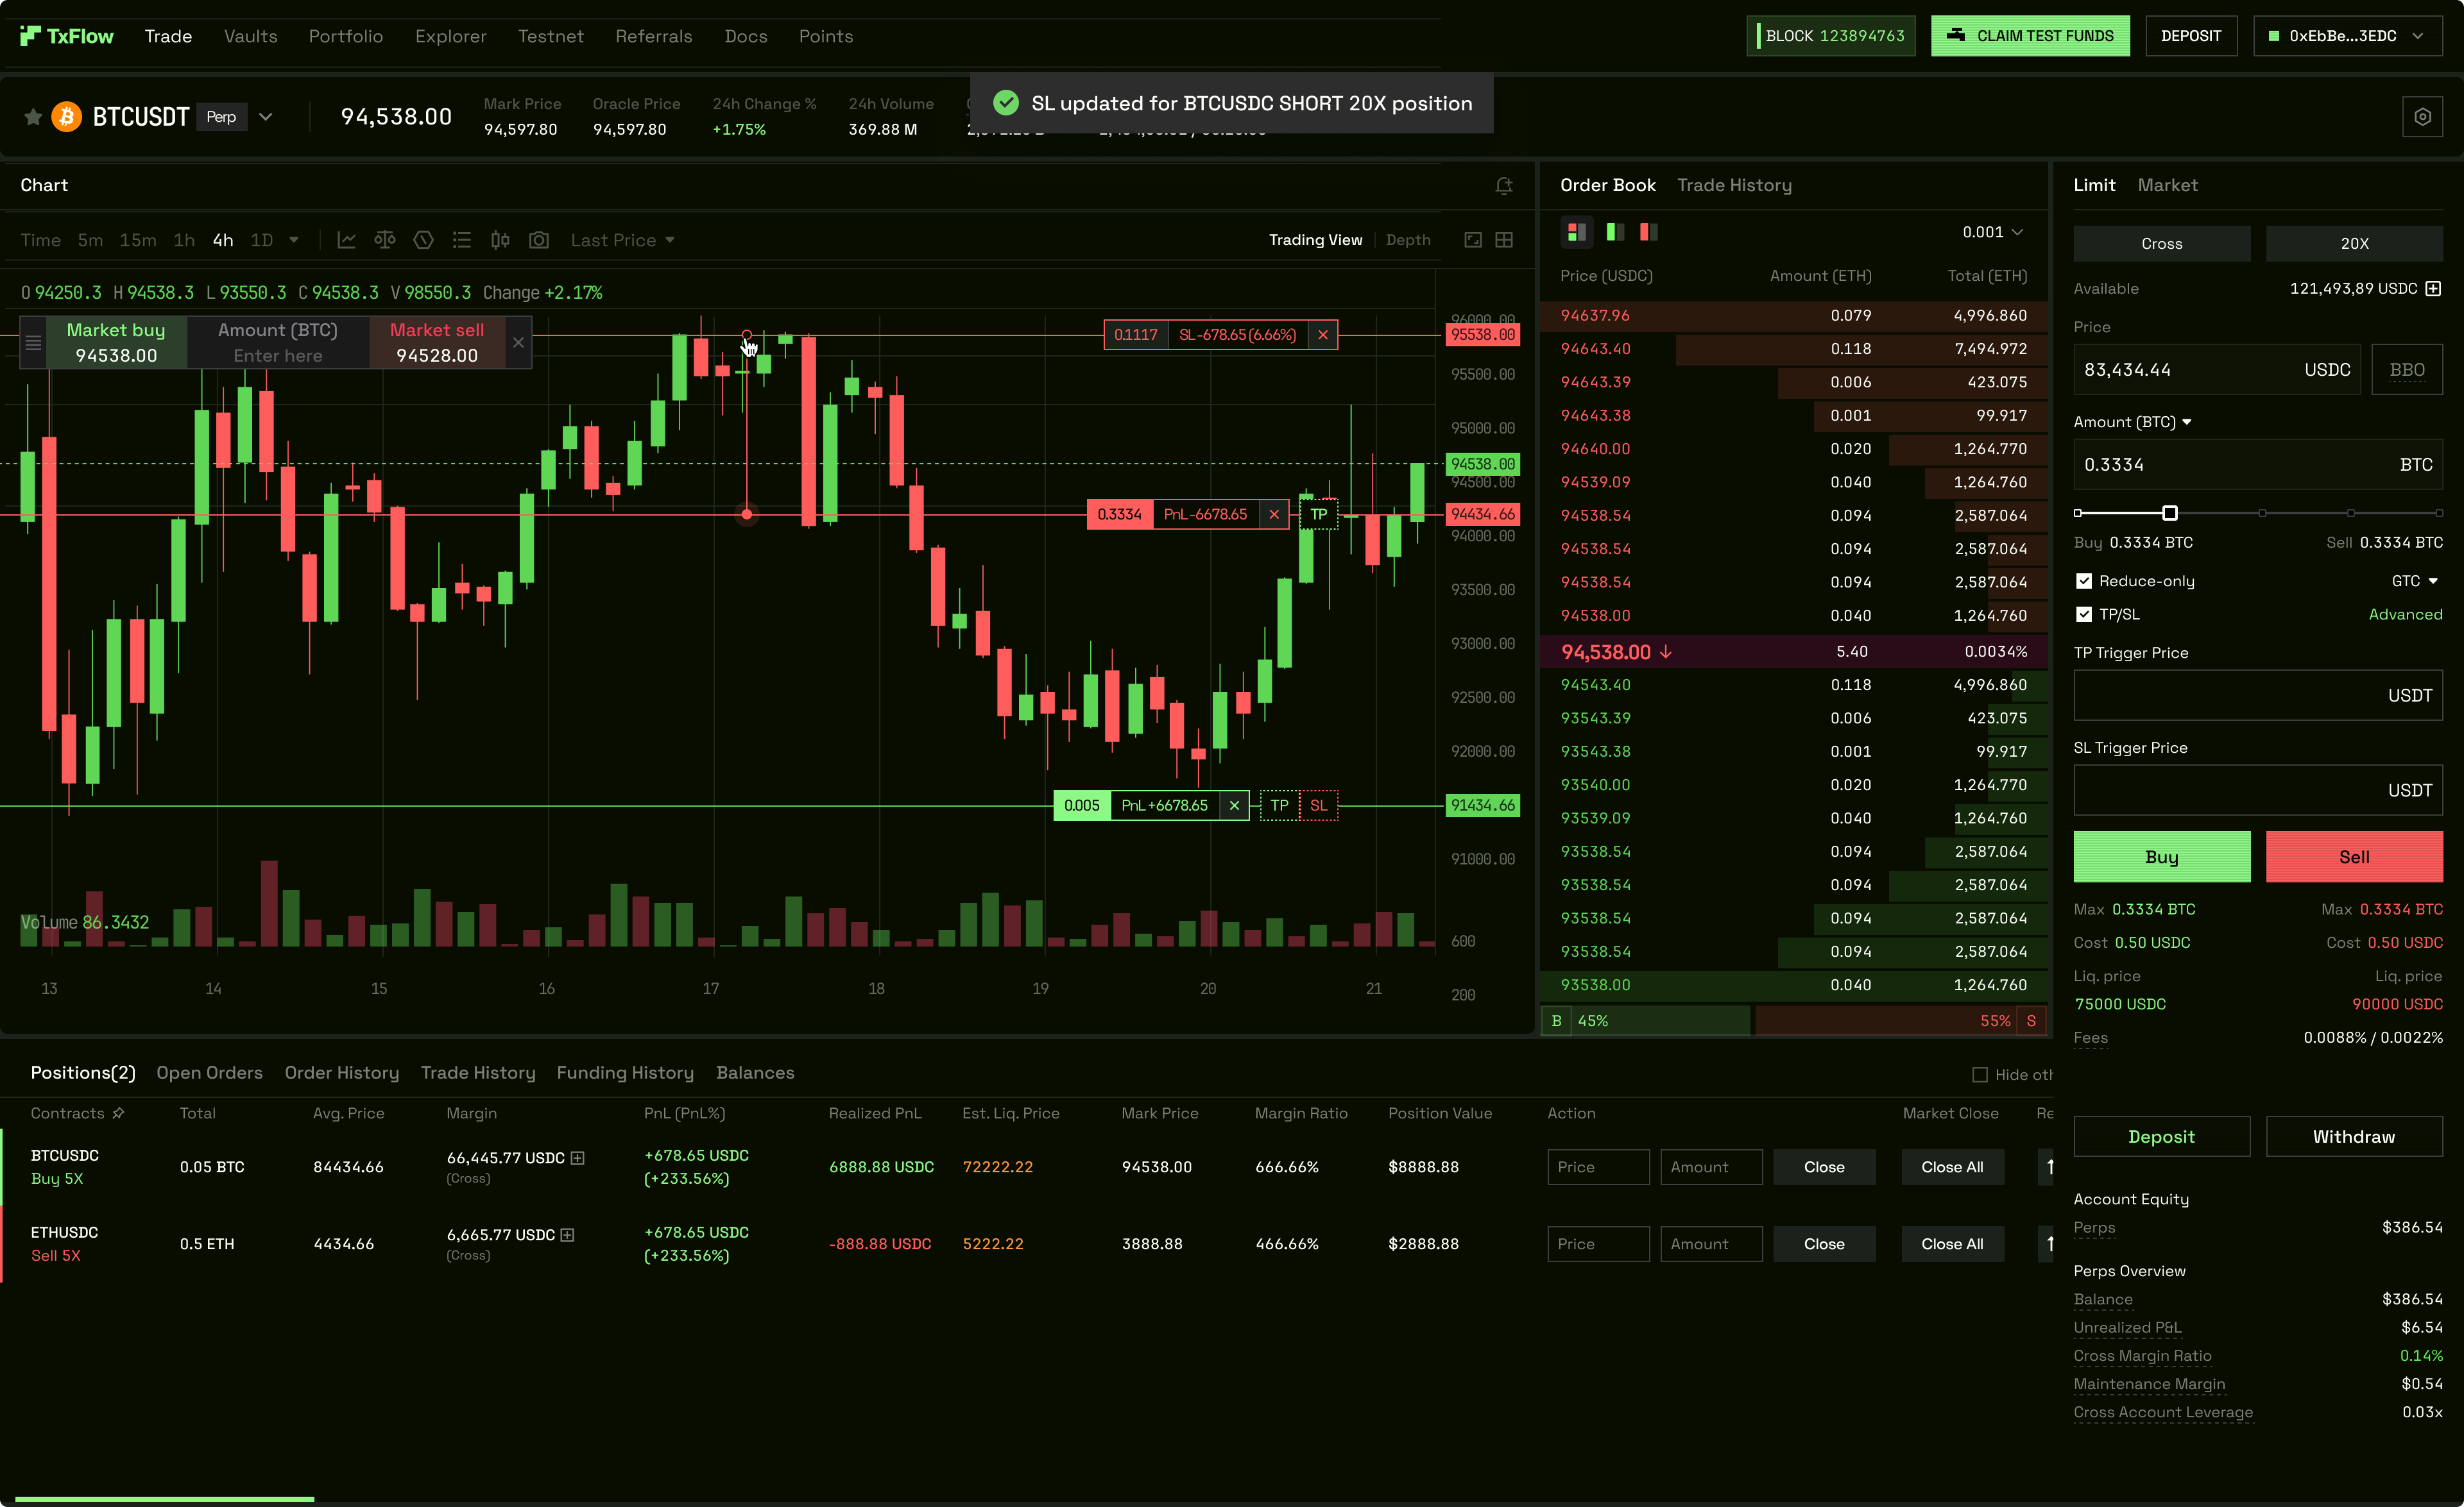Open chart settings gear in top right
Image resolution: width=2464 pixels, height=1507 pixels.
pos(2422,116)
